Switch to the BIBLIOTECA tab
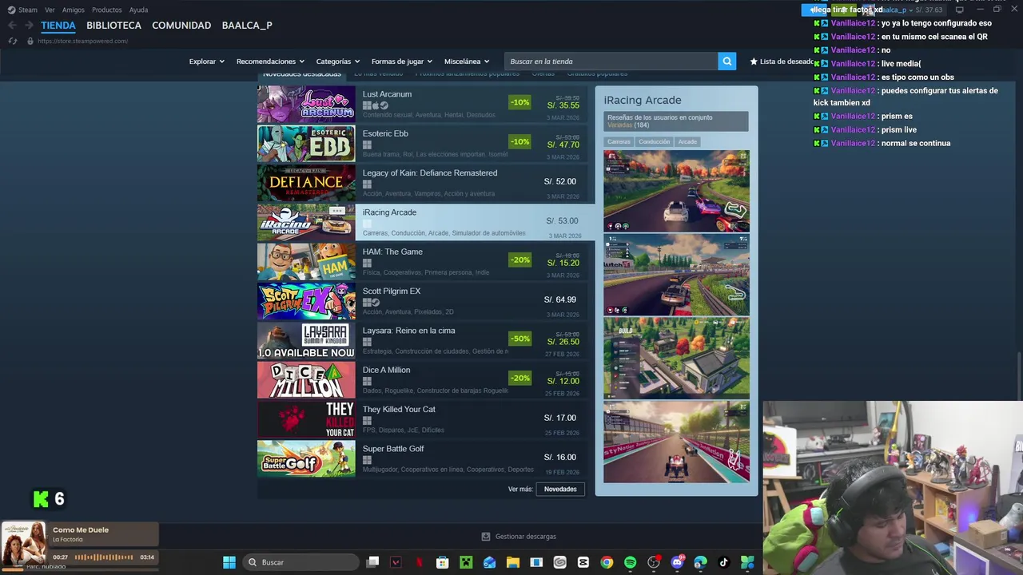 [x=113, y=26]
